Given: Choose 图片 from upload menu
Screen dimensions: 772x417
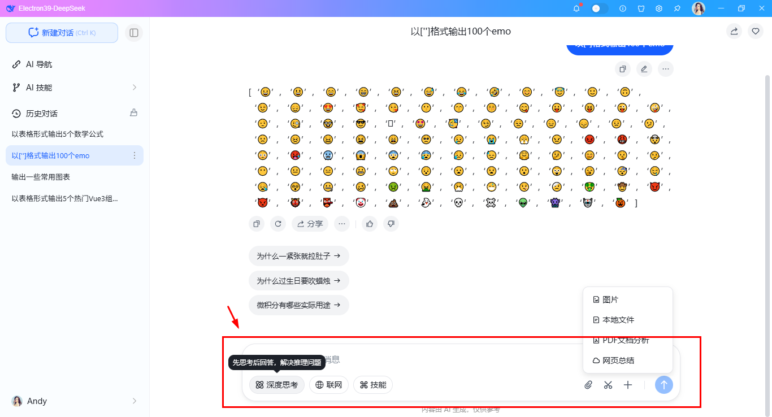Looking at the screenshot, I should click(628, 299).
